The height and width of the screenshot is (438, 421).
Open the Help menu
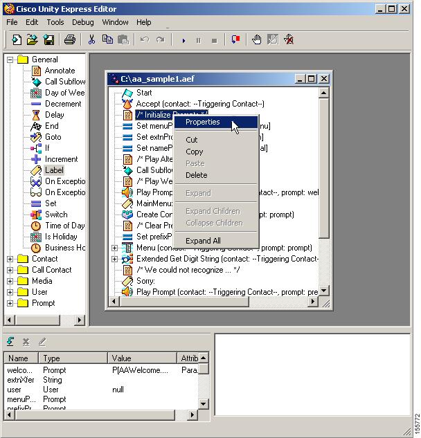(x=144, y=22)
